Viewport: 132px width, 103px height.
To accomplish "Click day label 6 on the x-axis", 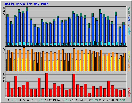I will (28, 100).
